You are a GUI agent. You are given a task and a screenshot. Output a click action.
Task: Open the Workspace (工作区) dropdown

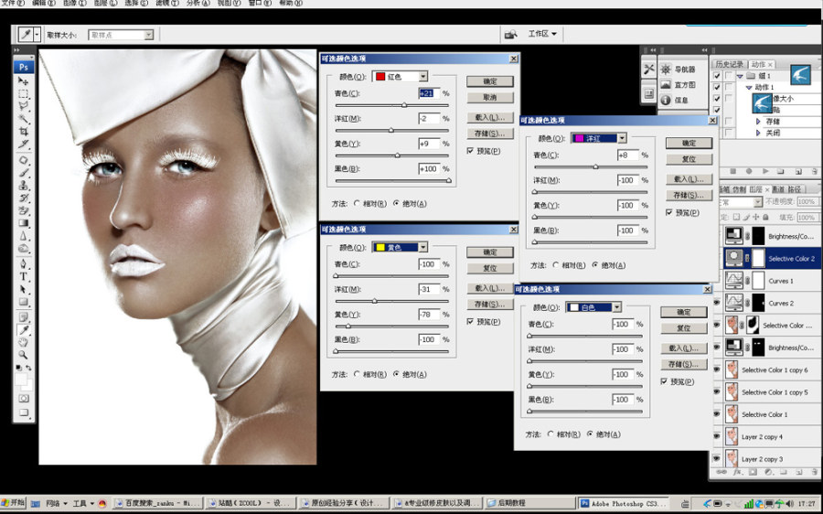(x=542, y=34)
